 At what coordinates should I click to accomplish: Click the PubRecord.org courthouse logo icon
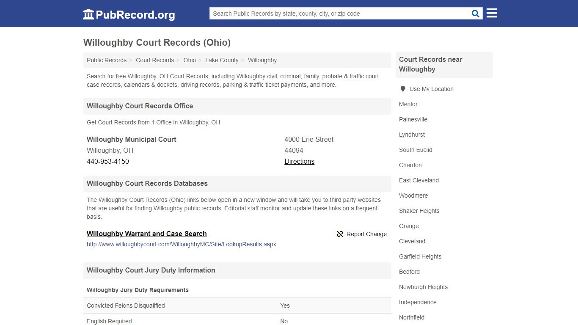(x=88, y=14)
